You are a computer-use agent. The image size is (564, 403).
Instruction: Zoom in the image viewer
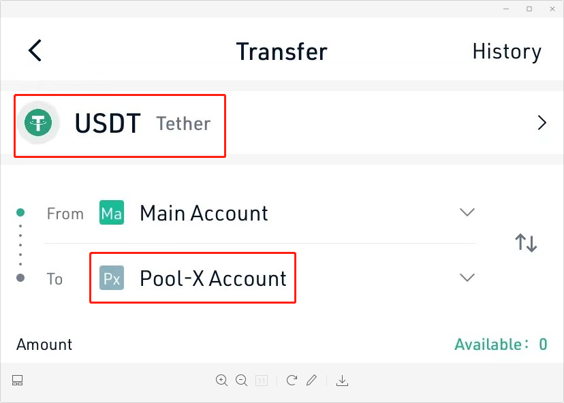221,381
